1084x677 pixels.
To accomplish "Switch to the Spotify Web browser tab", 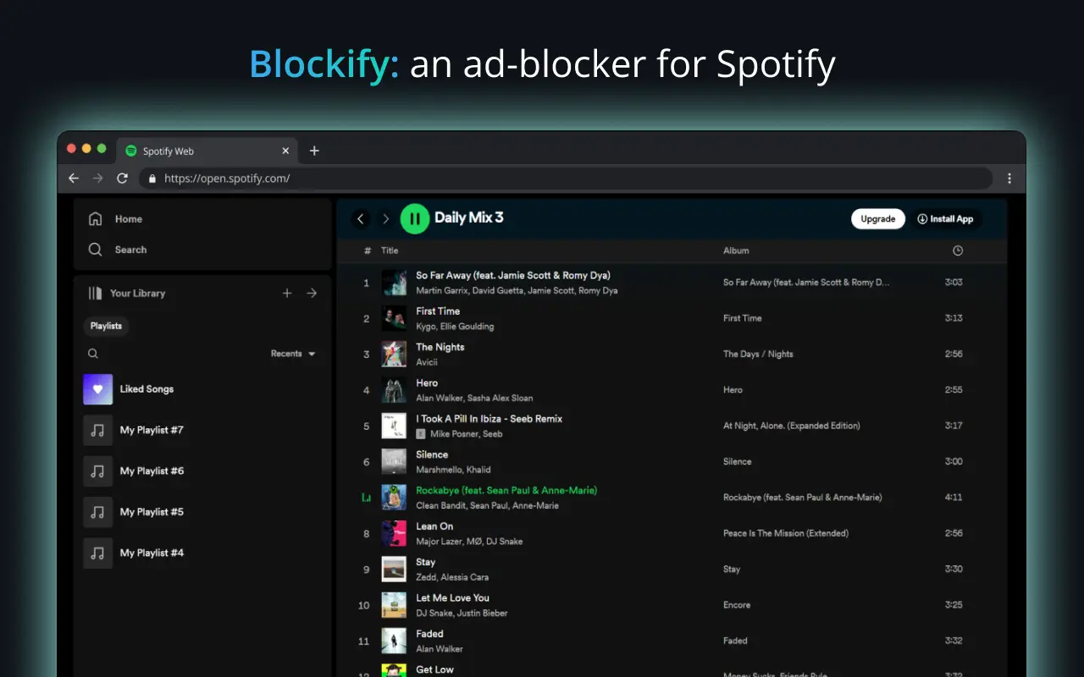I will pyautogui.click(x=169, y=151).
